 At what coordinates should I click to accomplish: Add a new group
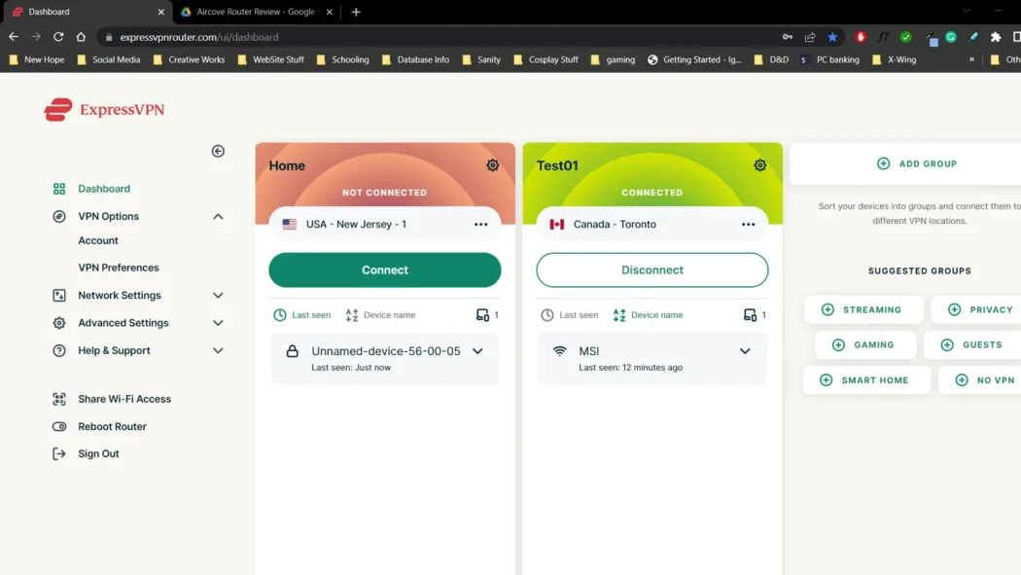point(917,163)
